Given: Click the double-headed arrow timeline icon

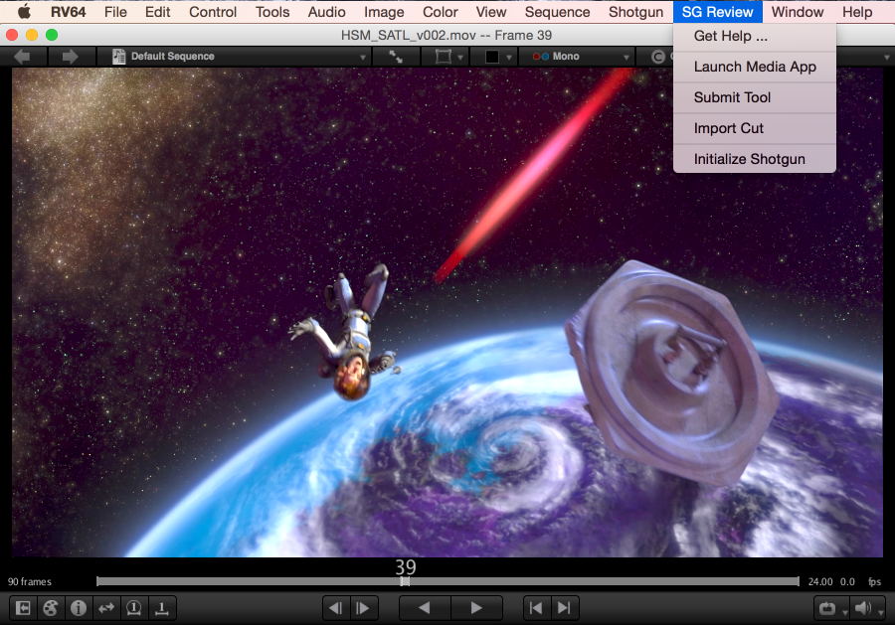Looking at the screenshot, I should tap(106, 608).
